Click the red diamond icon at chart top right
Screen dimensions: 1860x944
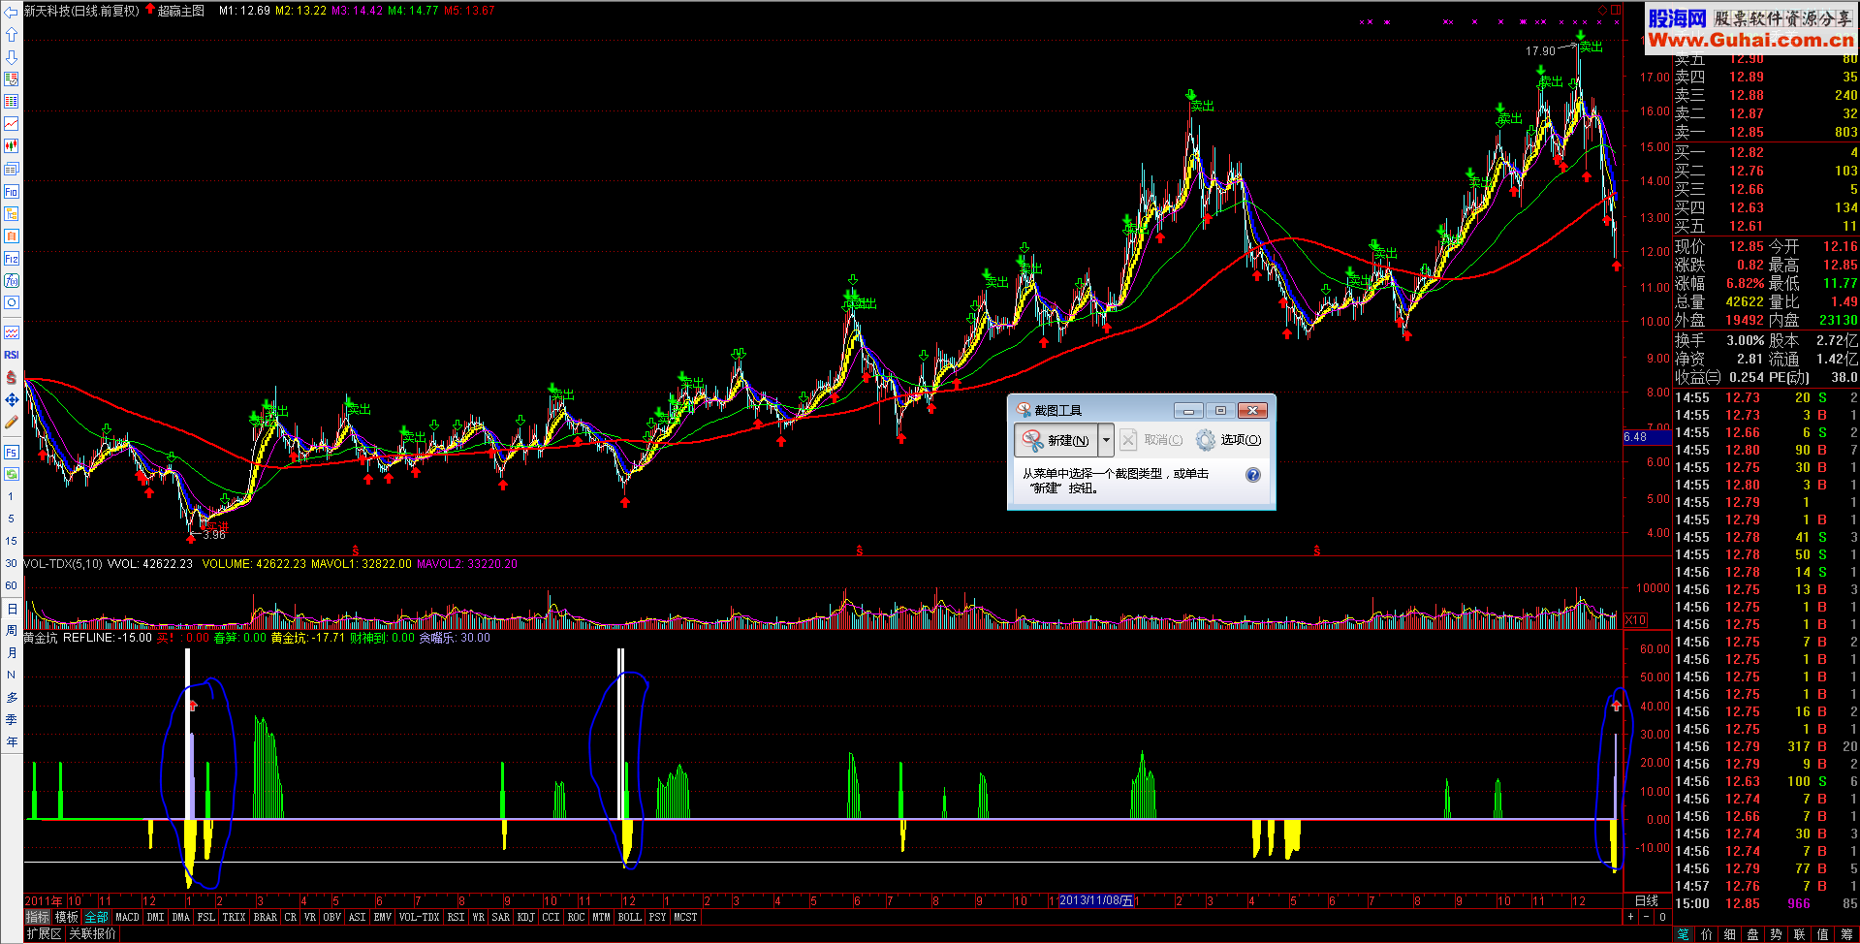pyautogui.click(x=1602, y=10)
